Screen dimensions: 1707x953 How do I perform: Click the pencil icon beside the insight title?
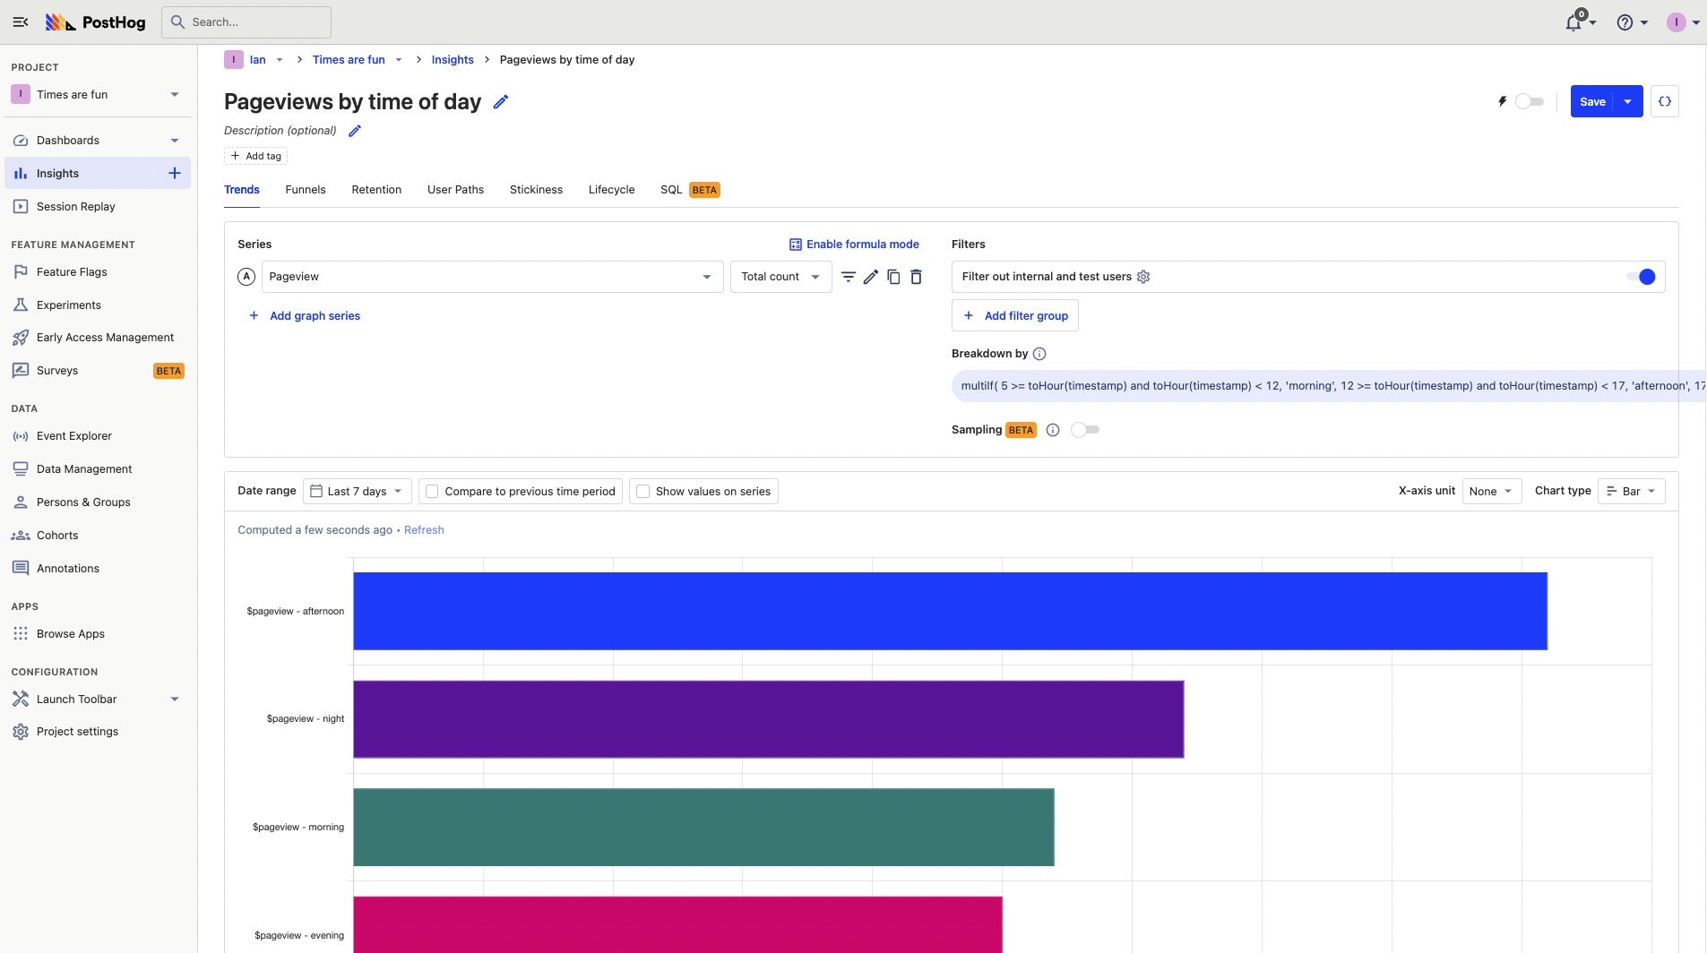pyautogui.click(x=501, y=102)
